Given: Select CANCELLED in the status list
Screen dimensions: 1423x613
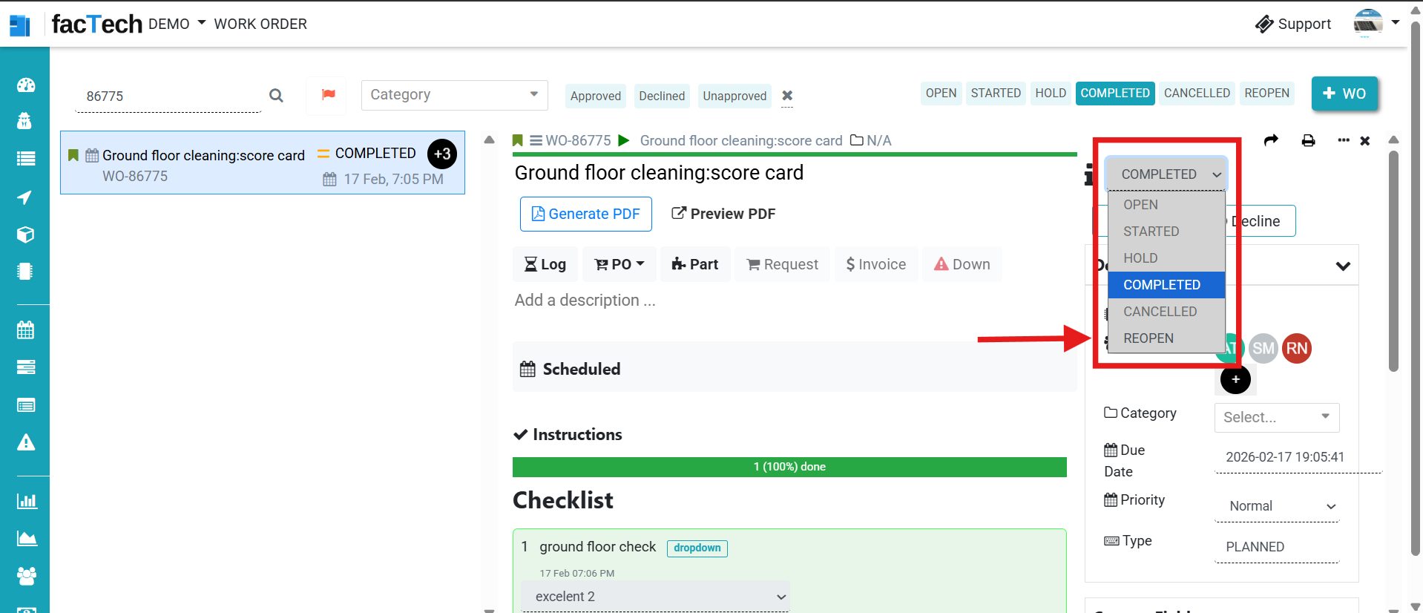Looking at the screenshot, I should click(1160, 312).
